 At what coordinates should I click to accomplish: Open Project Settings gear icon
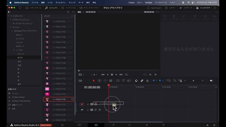214,125
